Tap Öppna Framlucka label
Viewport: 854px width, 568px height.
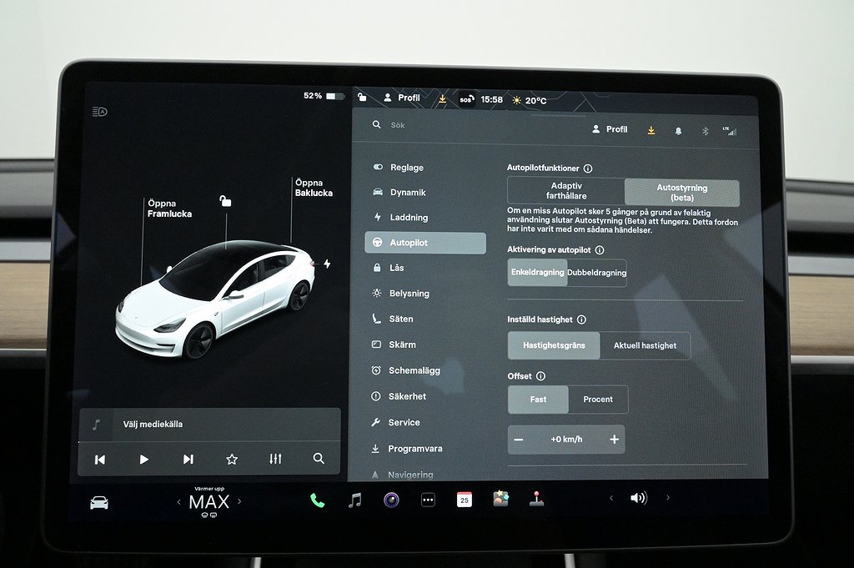pos(169,209)
